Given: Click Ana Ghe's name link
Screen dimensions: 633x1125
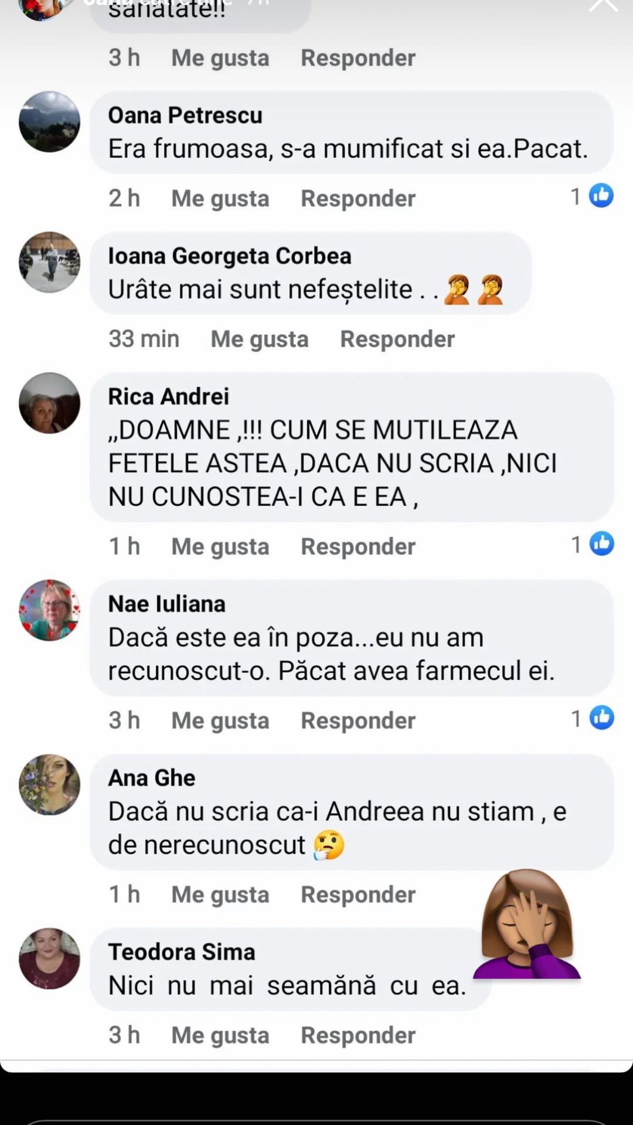Looking at the screenshot, I should pyautogui.click(x=152, y=778).
